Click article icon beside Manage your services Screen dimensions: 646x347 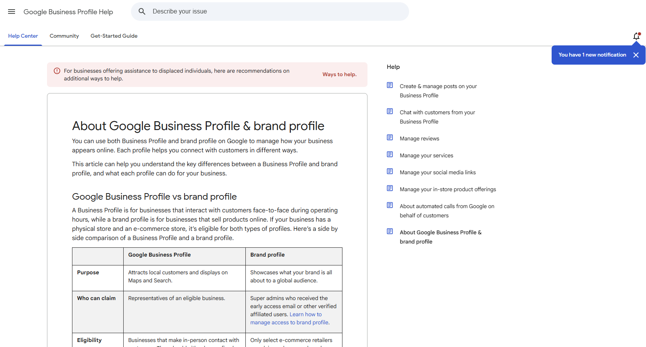click(390, 154)
